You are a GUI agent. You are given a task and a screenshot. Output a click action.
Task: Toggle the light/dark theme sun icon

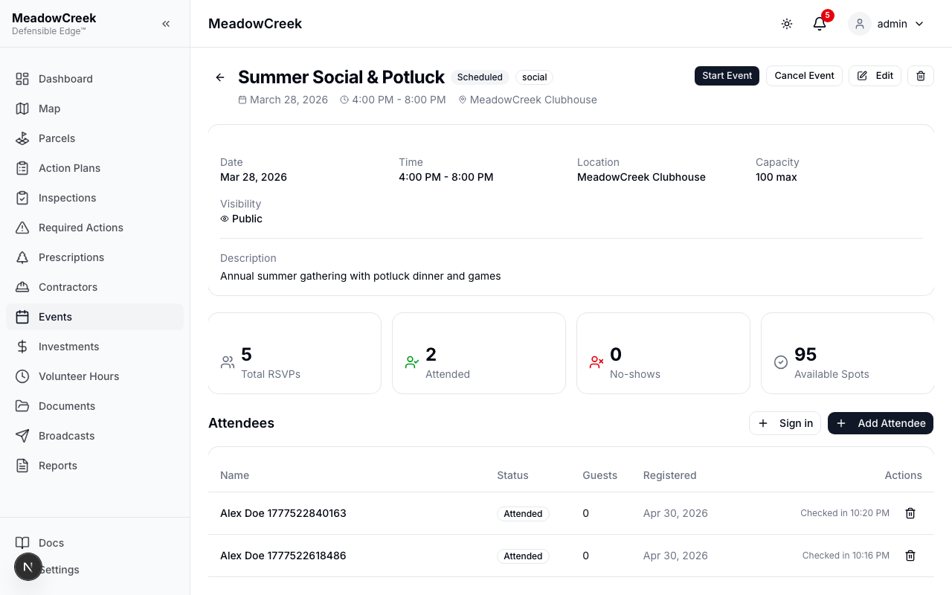click(787, 24)
